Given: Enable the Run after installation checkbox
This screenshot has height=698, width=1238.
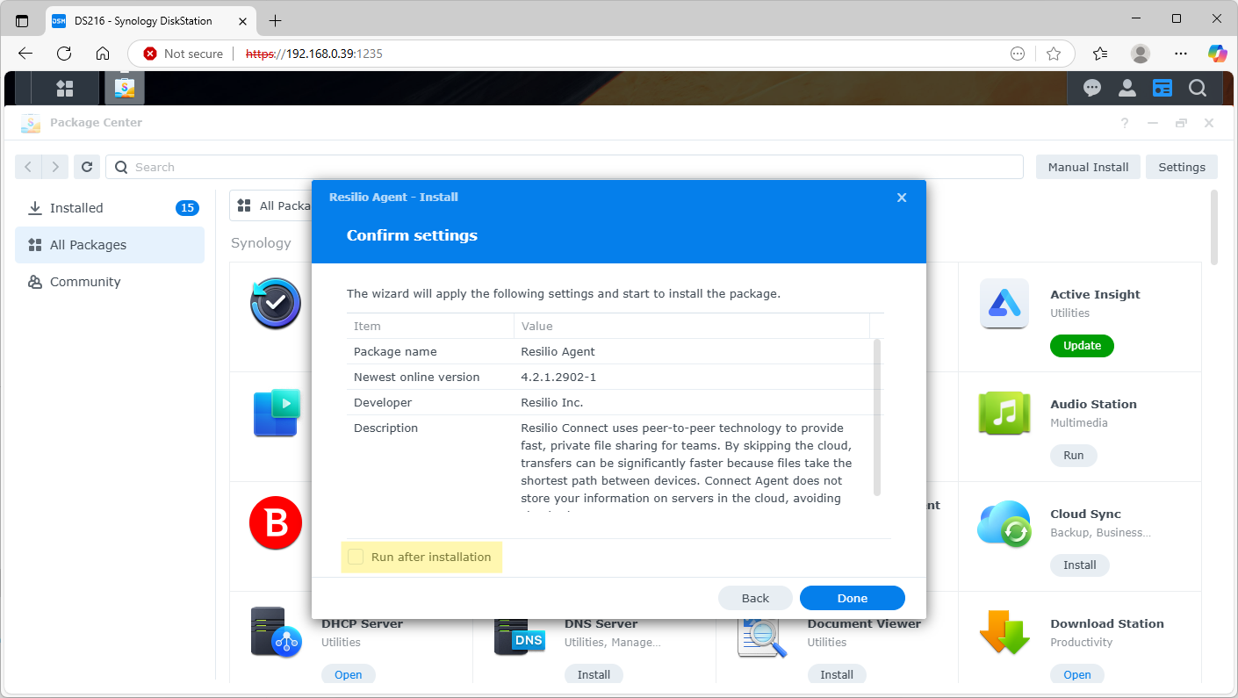Looking at the screenshot, I should [x=355, y=557].
